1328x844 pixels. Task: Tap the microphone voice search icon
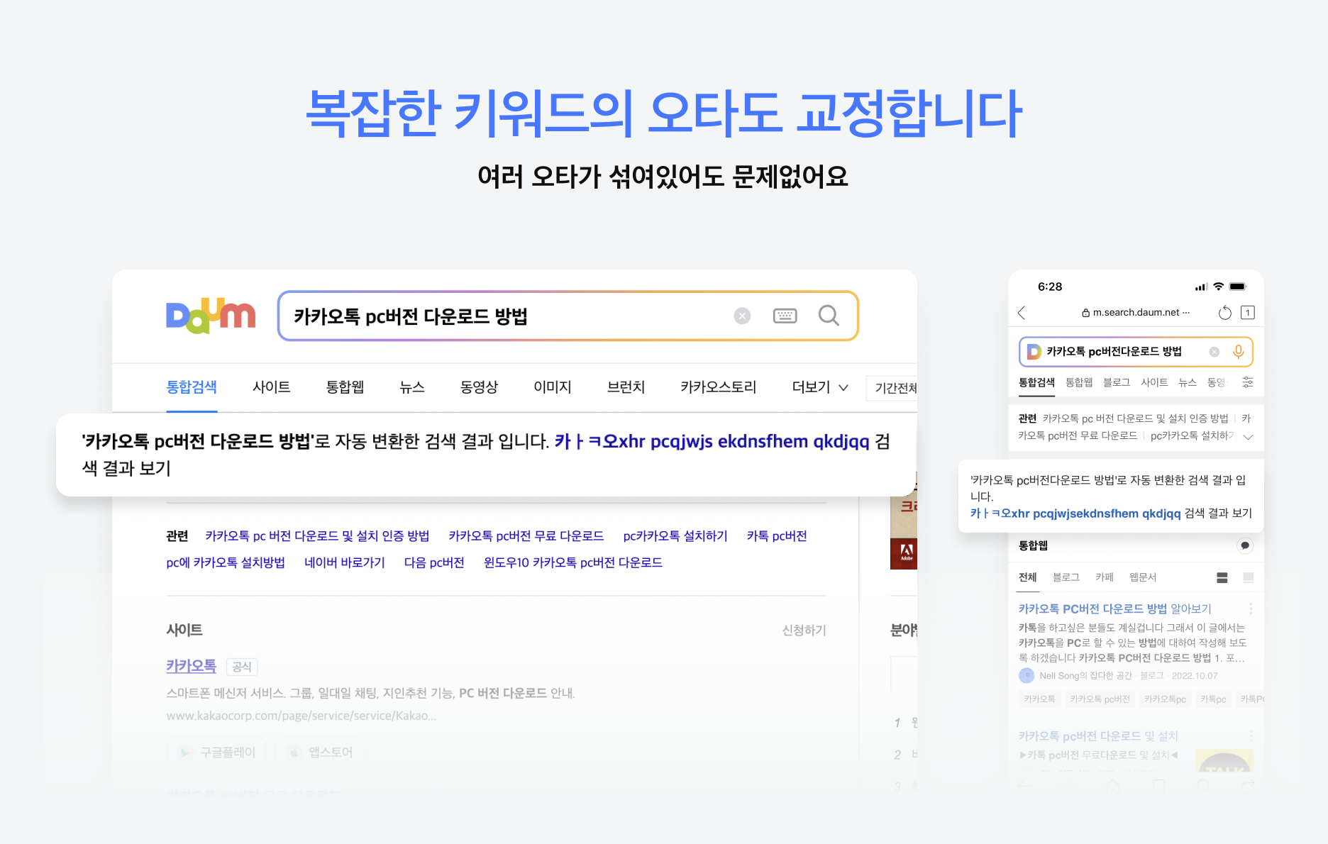click(x=1239, y=352)
